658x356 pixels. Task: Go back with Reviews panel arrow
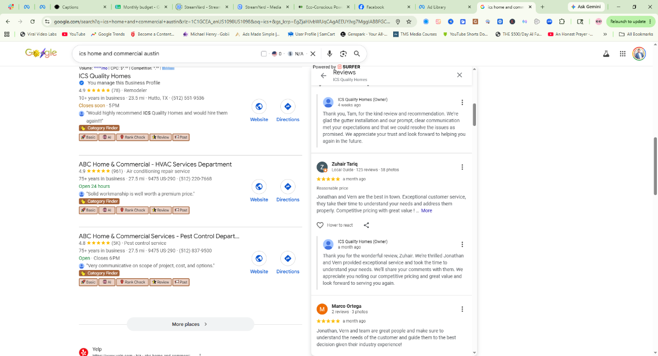tap(324, 76)
